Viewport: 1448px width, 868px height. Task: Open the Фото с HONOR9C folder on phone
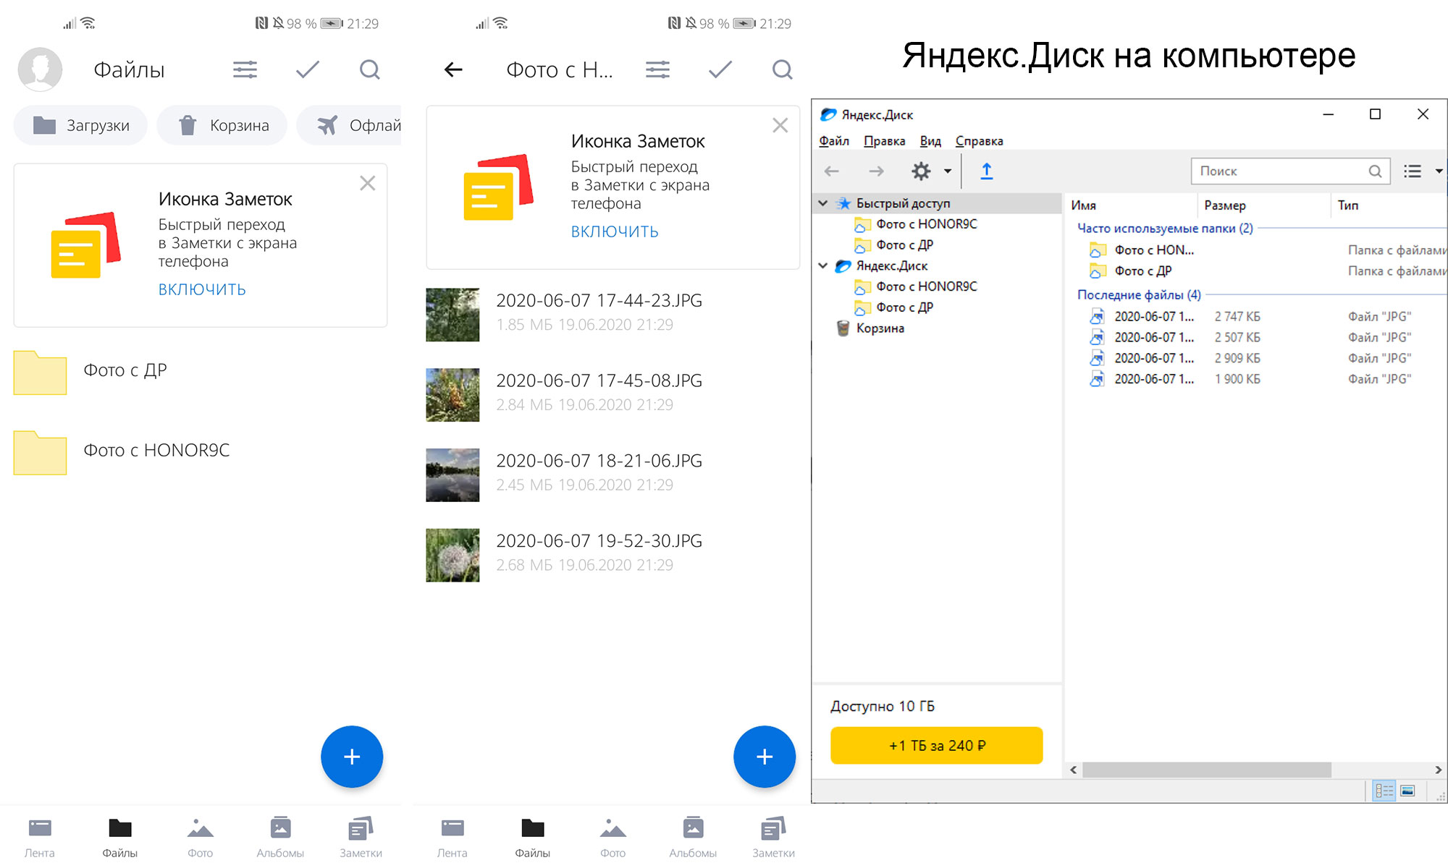(x=201, y=451)
